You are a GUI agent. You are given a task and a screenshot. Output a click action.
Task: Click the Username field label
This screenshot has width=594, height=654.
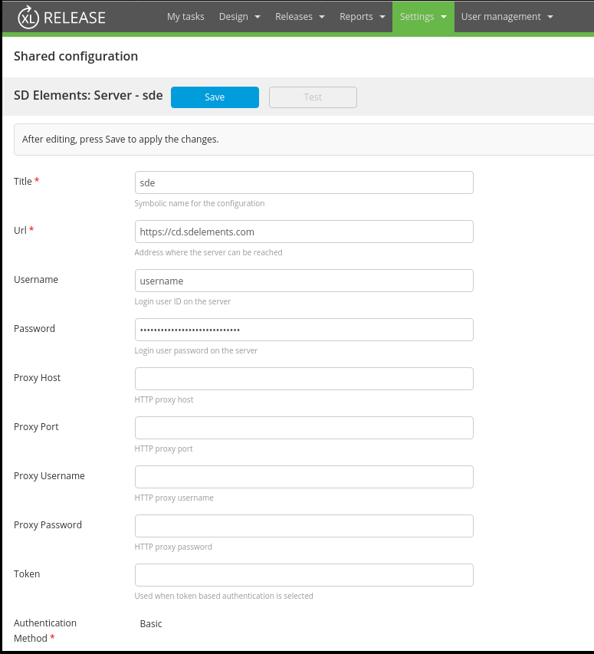[36, 279]
